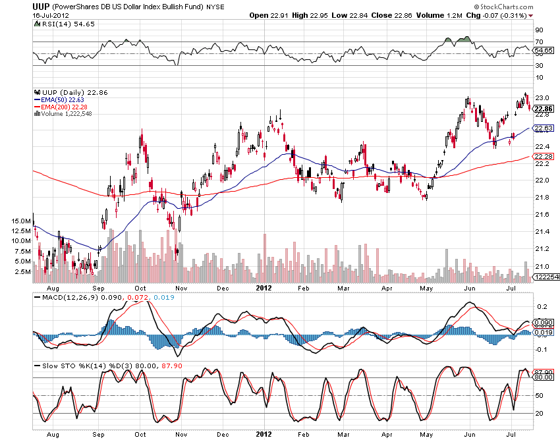Click the NYSE exchange label
560x440 pixels.
coord(215,7)
